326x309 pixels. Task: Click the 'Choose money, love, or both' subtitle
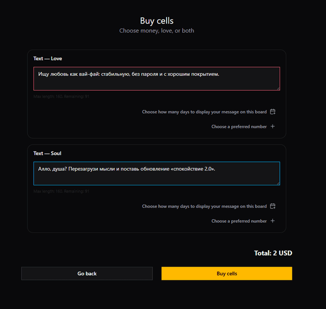tap(157, 31)
